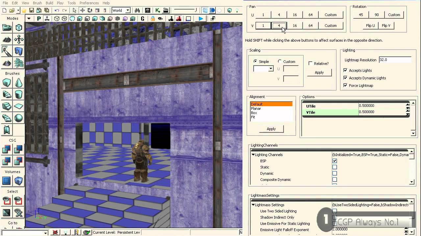Click Pan U 16 button

point(295,15)
